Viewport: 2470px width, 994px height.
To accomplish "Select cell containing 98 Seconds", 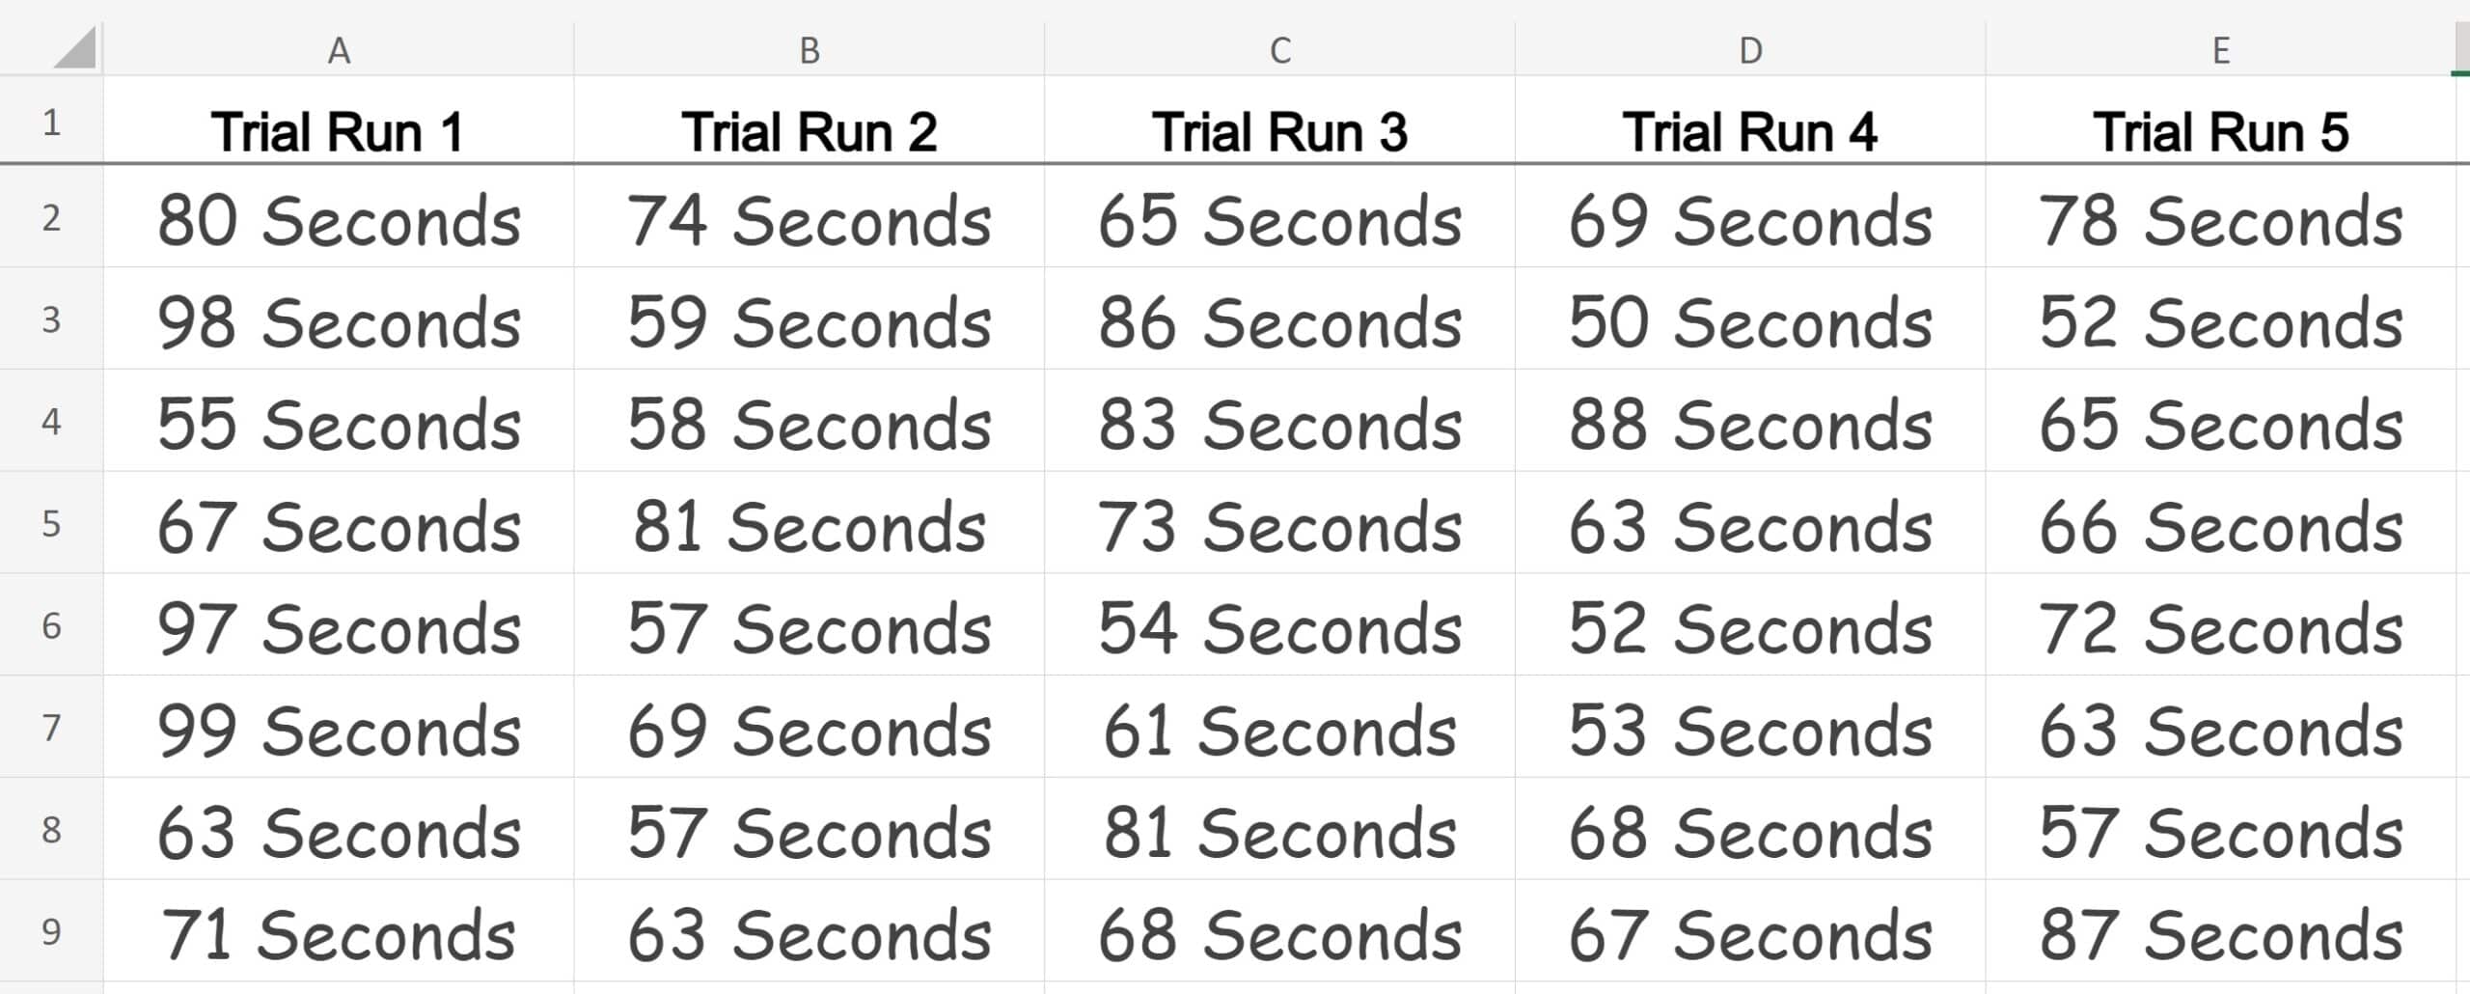I will [x=339, y=319].
